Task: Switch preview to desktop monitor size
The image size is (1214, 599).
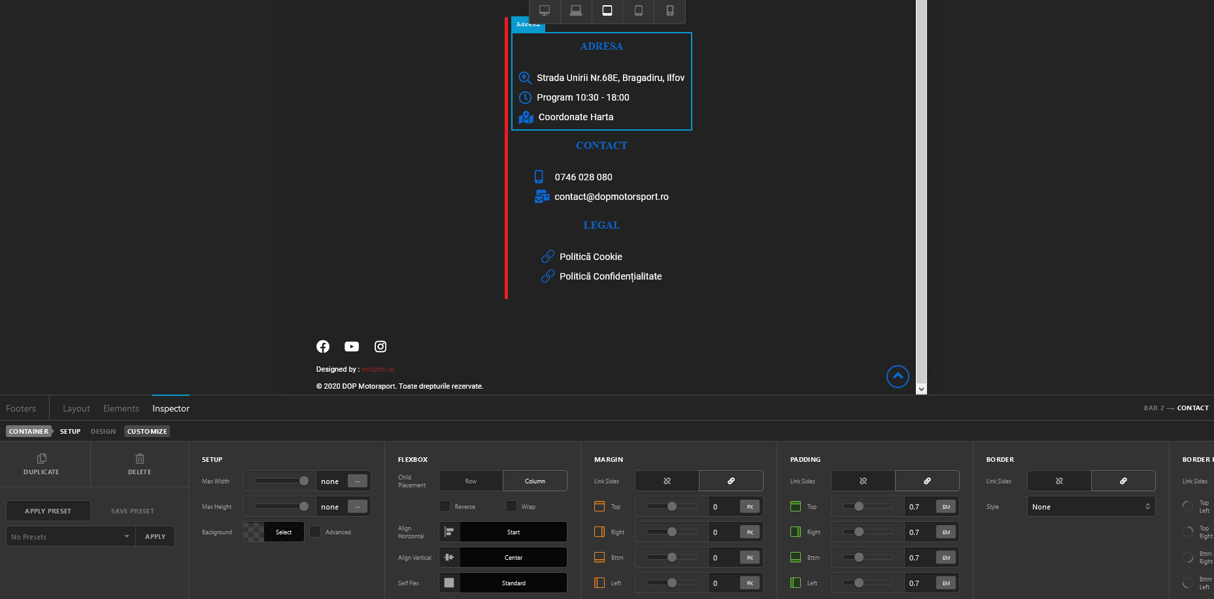Action: [545, 10]
